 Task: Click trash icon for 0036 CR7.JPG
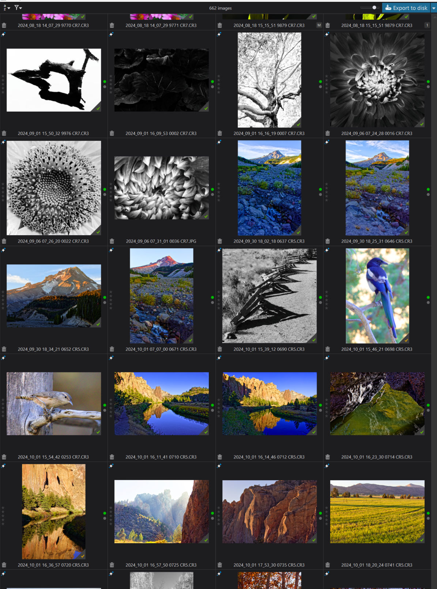pos(112,241)
